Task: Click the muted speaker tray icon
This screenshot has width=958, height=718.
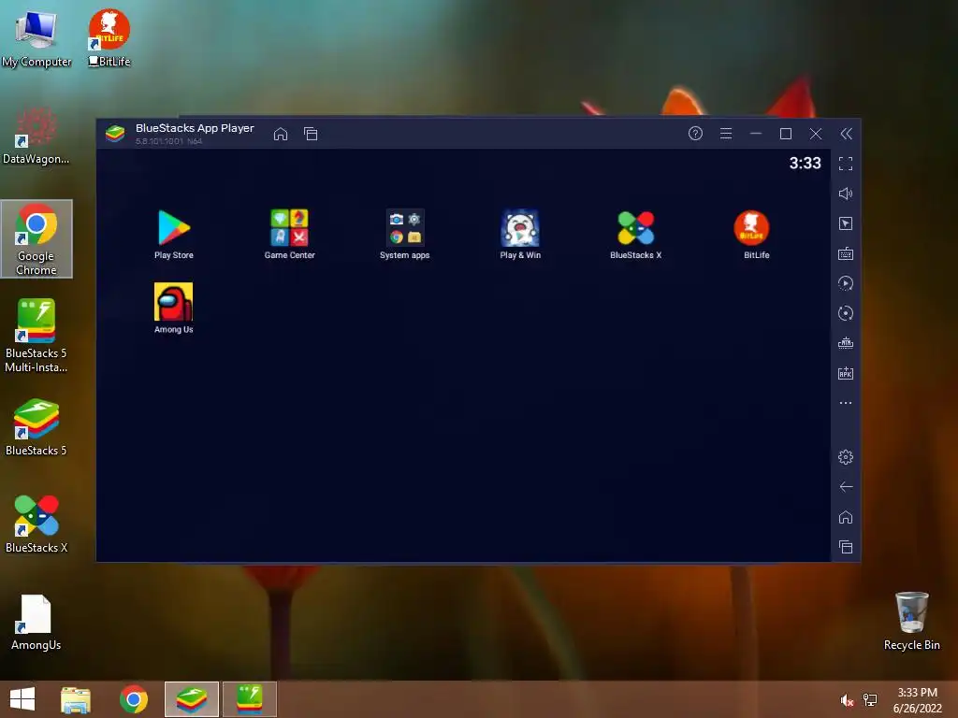Action: (847, 700)
